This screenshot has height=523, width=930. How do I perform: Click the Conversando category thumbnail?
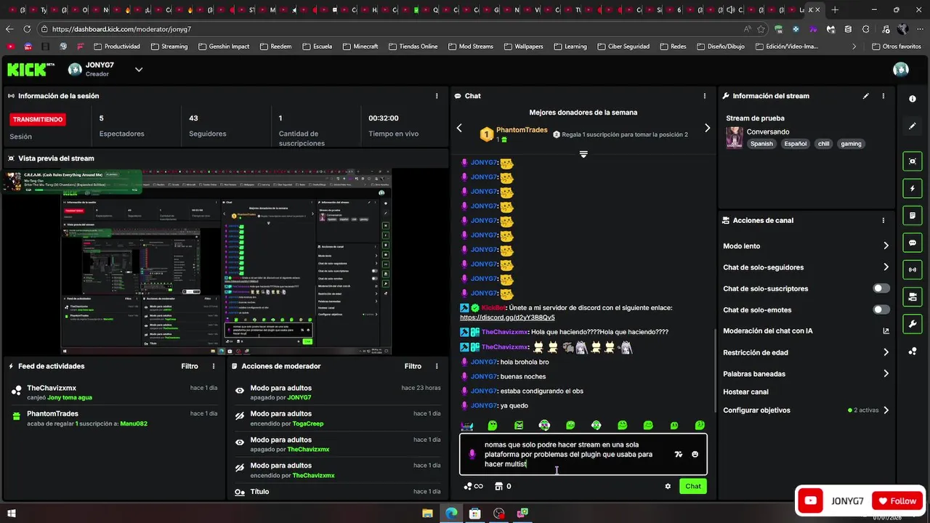[x=734, y=137]
